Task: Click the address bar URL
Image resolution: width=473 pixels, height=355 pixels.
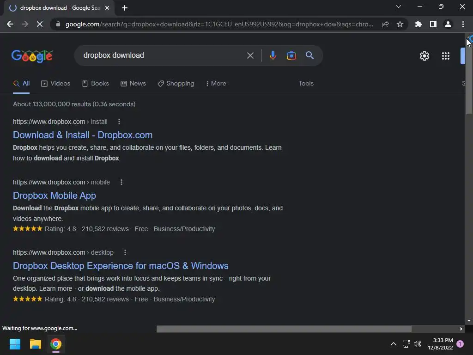Action: tap(219, 24)
